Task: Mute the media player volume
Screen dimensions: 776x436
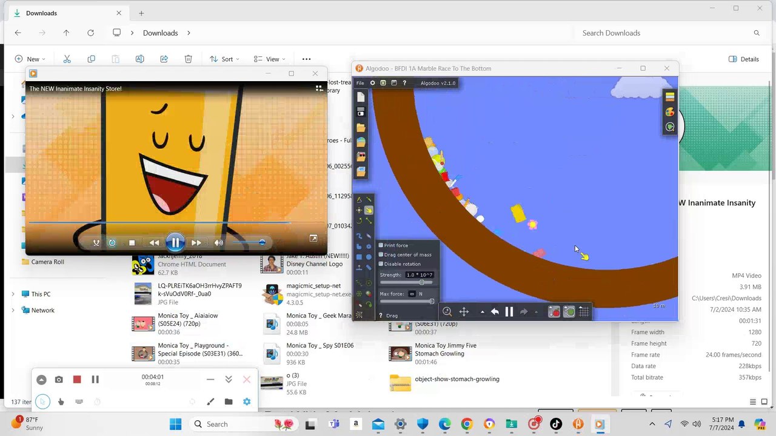Action: pos(218,243)
